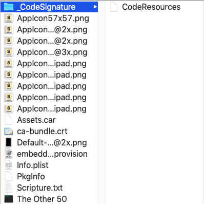Select the Scripture.txt file name
The image size is (204, 204).
(40, 188)
